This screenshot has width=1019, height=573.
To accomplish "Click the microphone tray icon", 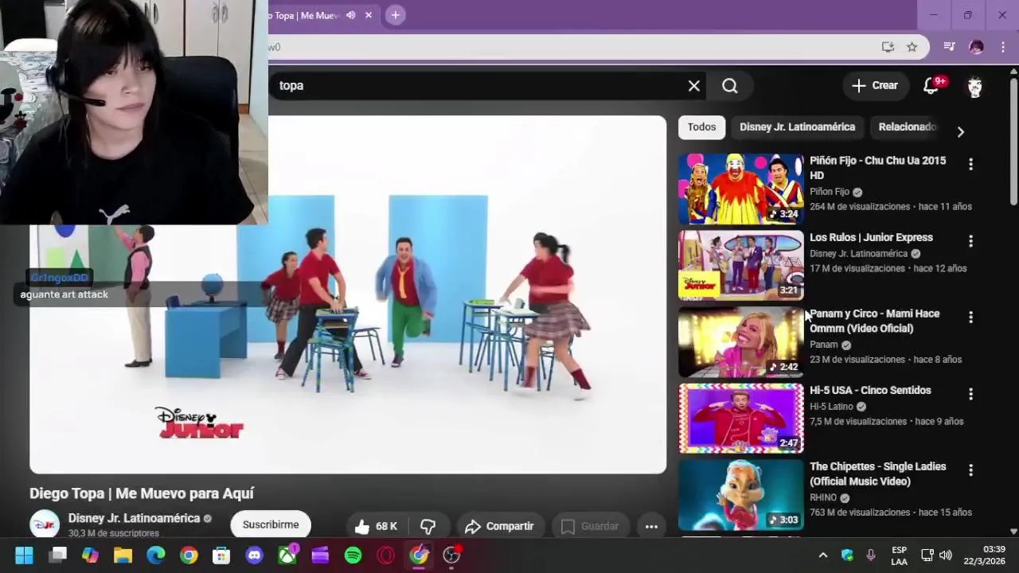I will [870, 555].
